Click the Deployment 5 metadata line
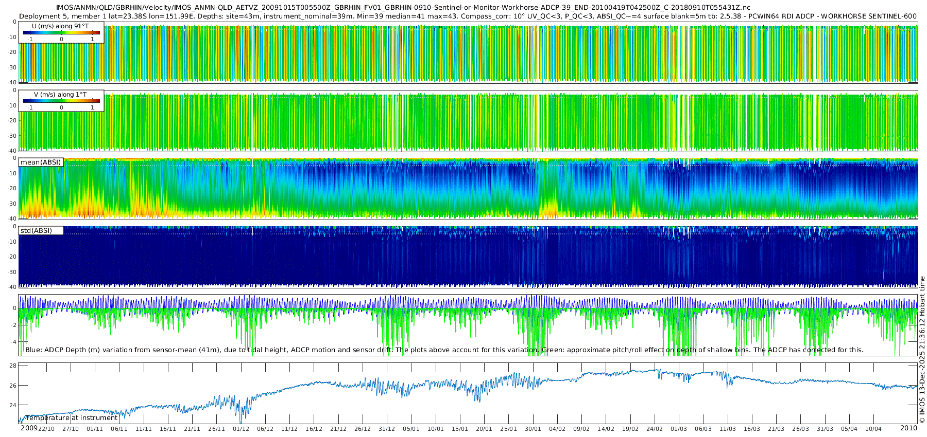This screenshot has width=927, height=437. 468,16
